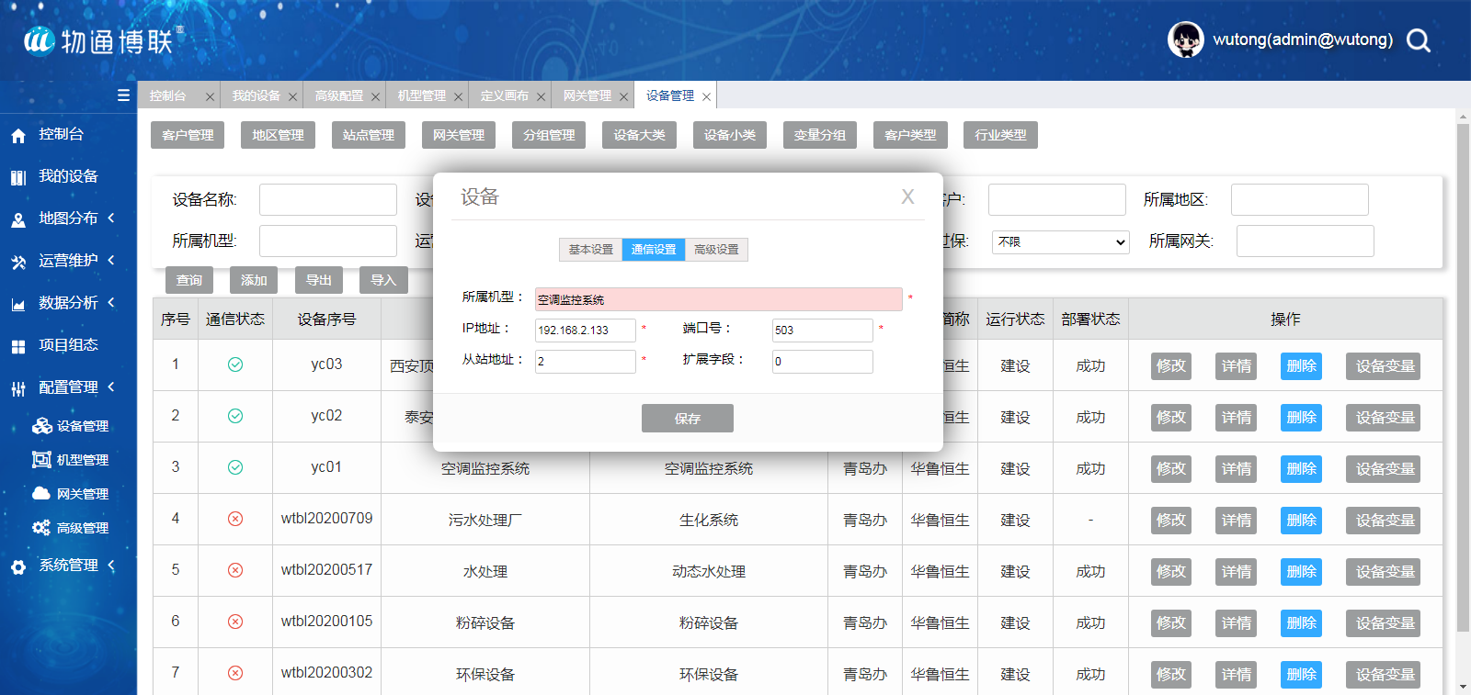Collapse the 配置管理 sidebar menu chevron

111,387
